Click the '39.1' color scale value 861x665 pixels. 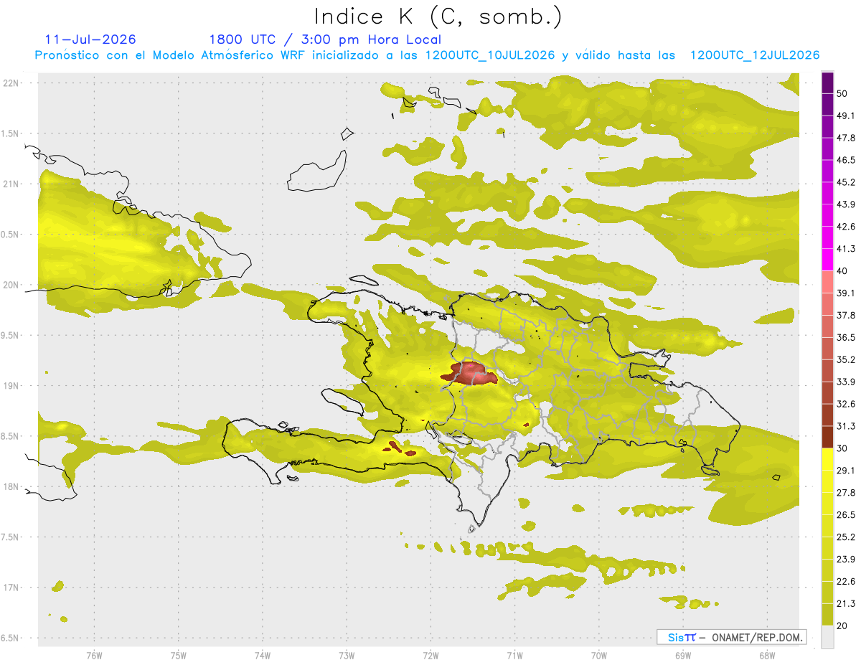pos(846,293)
